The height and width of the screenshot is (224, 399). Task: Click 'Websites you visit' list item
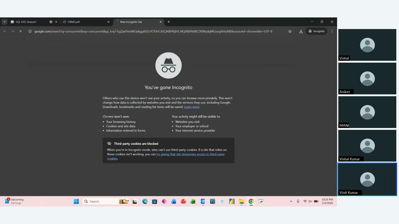pyautogui.click(x=187, y=122)
